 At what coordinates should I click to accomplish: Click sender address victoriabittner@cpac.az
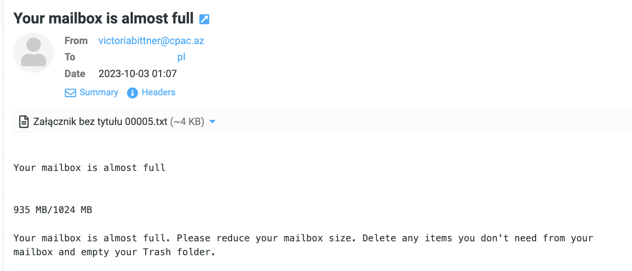pyautogui.click(x=152, y=41)
